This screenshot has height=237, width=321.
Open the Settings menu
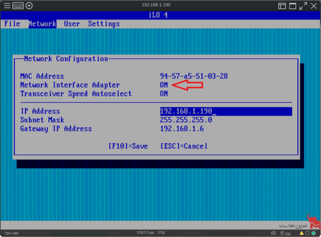point(104,24)
